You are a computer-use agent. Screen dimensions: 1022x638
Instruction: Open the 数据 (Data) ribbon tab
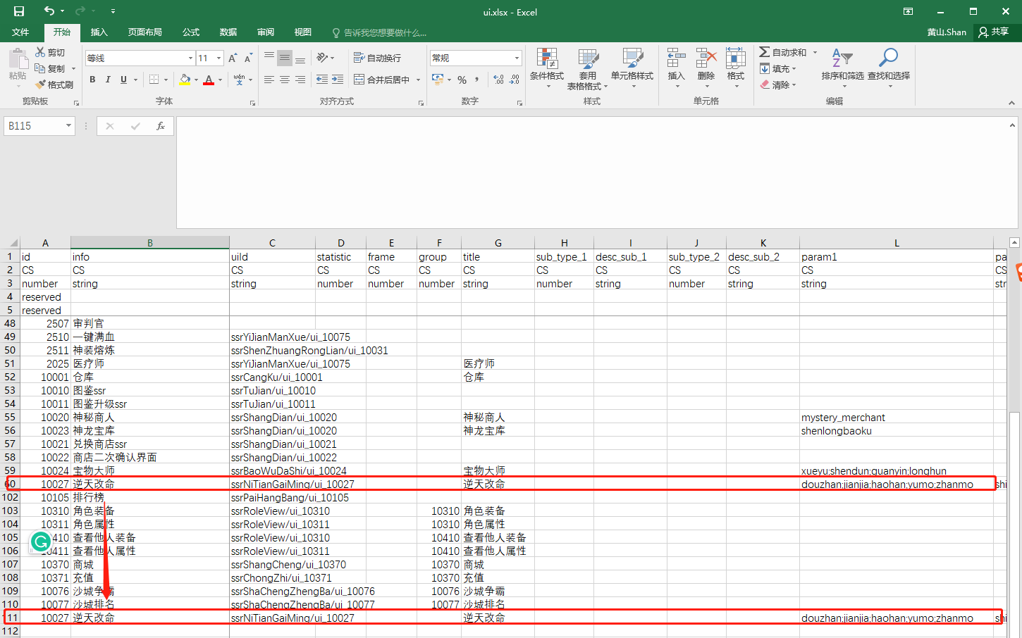(228, 32)
